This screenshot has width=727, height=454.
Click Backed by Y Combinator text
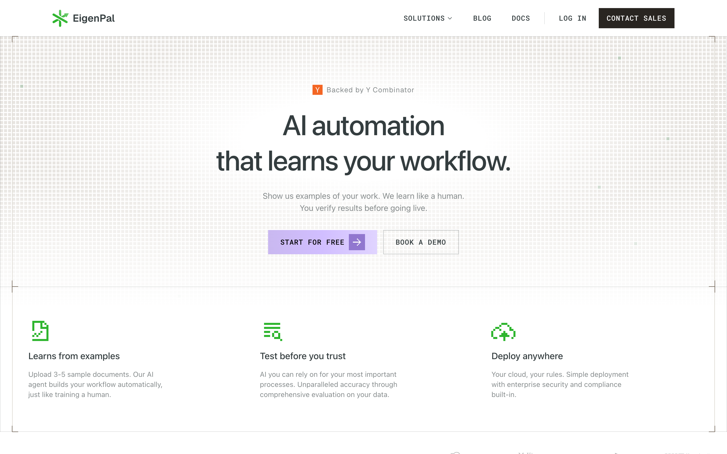coord(370,90)
